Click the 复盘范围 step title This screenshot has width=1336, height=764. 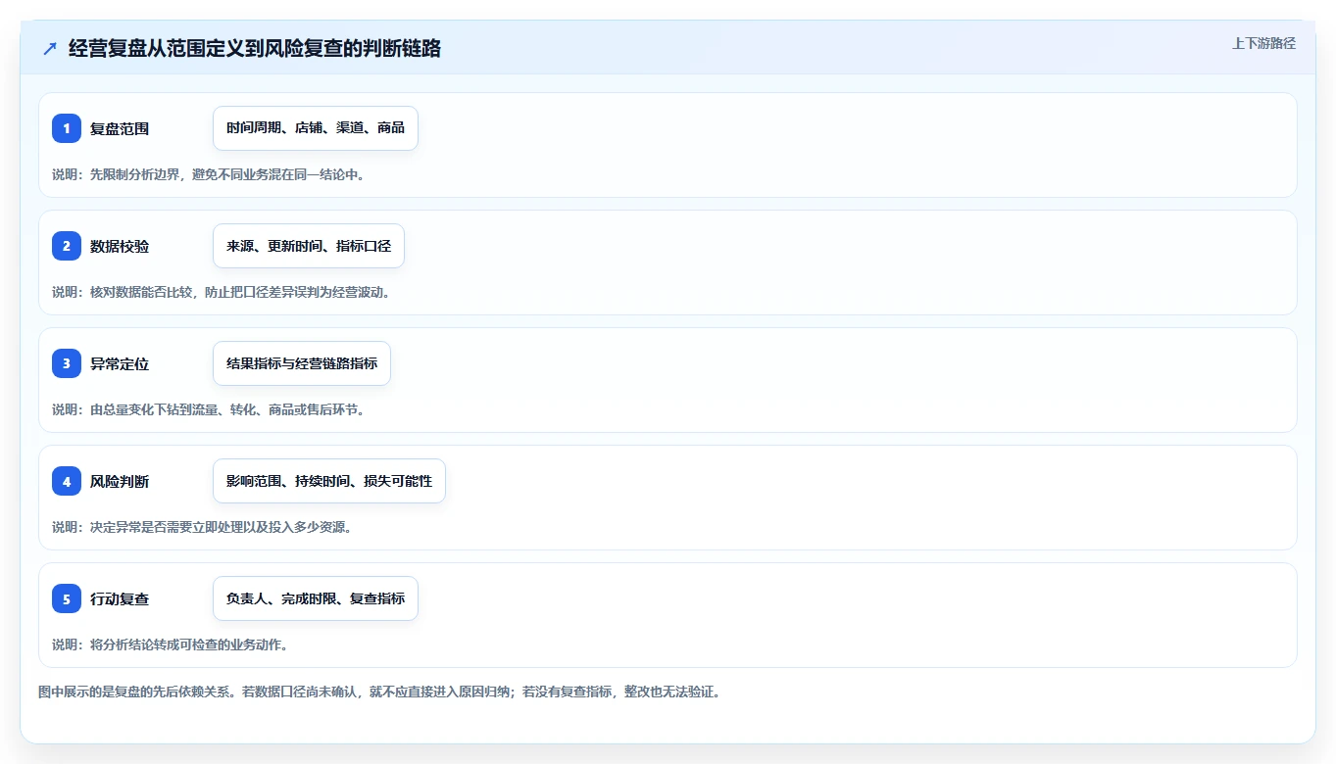pyautogui.click(x=120, y=128)
